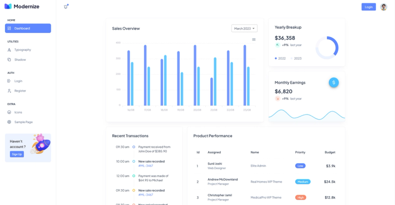Toggle the 2022 legend entry
Screen dimensions: 395x205
point(280,58)
